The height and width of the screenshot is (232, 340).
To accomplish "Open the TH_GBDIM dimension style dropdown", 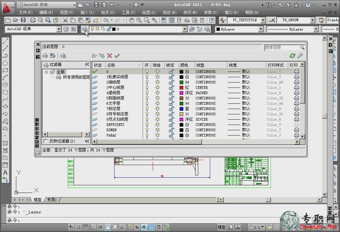I will [x=312, y=20].
